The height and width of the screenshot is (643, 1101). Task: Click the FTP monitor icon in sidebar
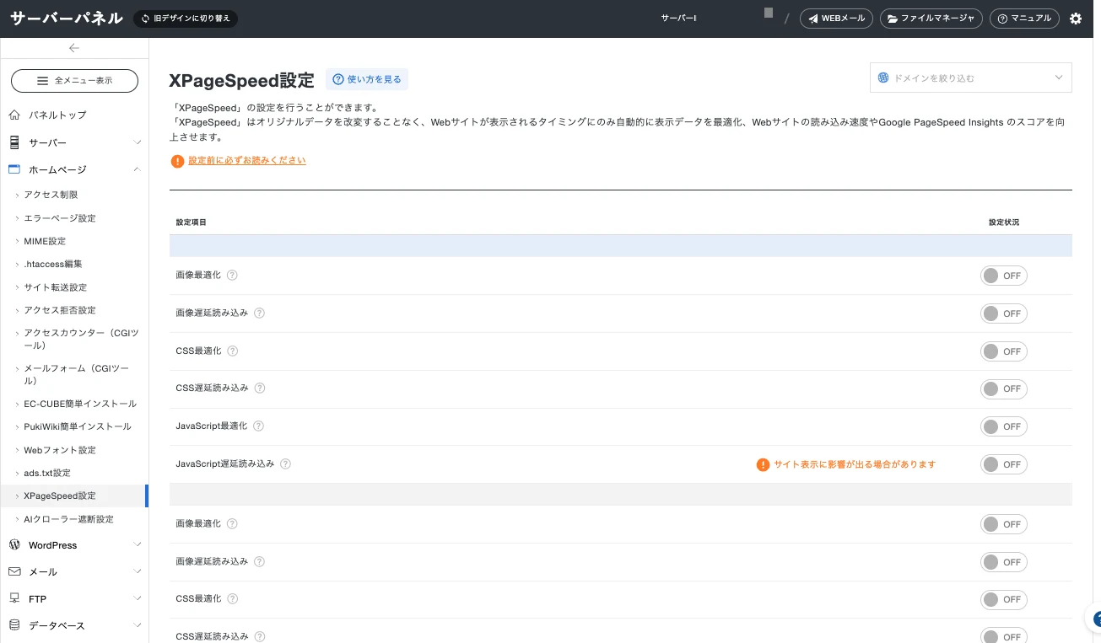[14, 598]
